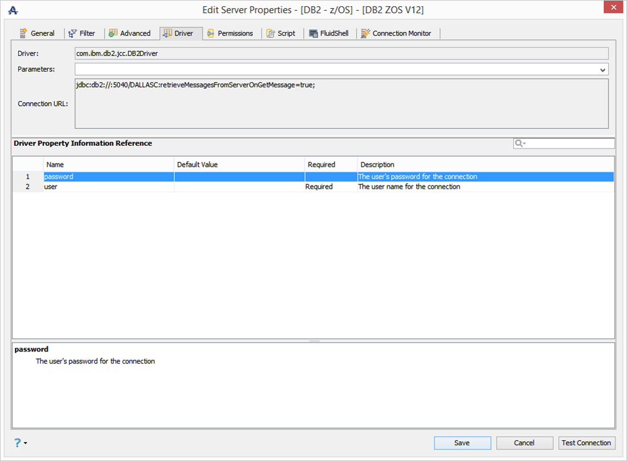Click the Driver class name field

[341, 53]
